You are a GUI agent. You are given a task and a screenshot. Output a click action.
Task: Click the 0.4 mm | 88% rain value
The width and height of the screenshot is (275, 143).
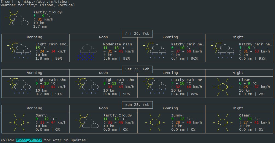184,94
